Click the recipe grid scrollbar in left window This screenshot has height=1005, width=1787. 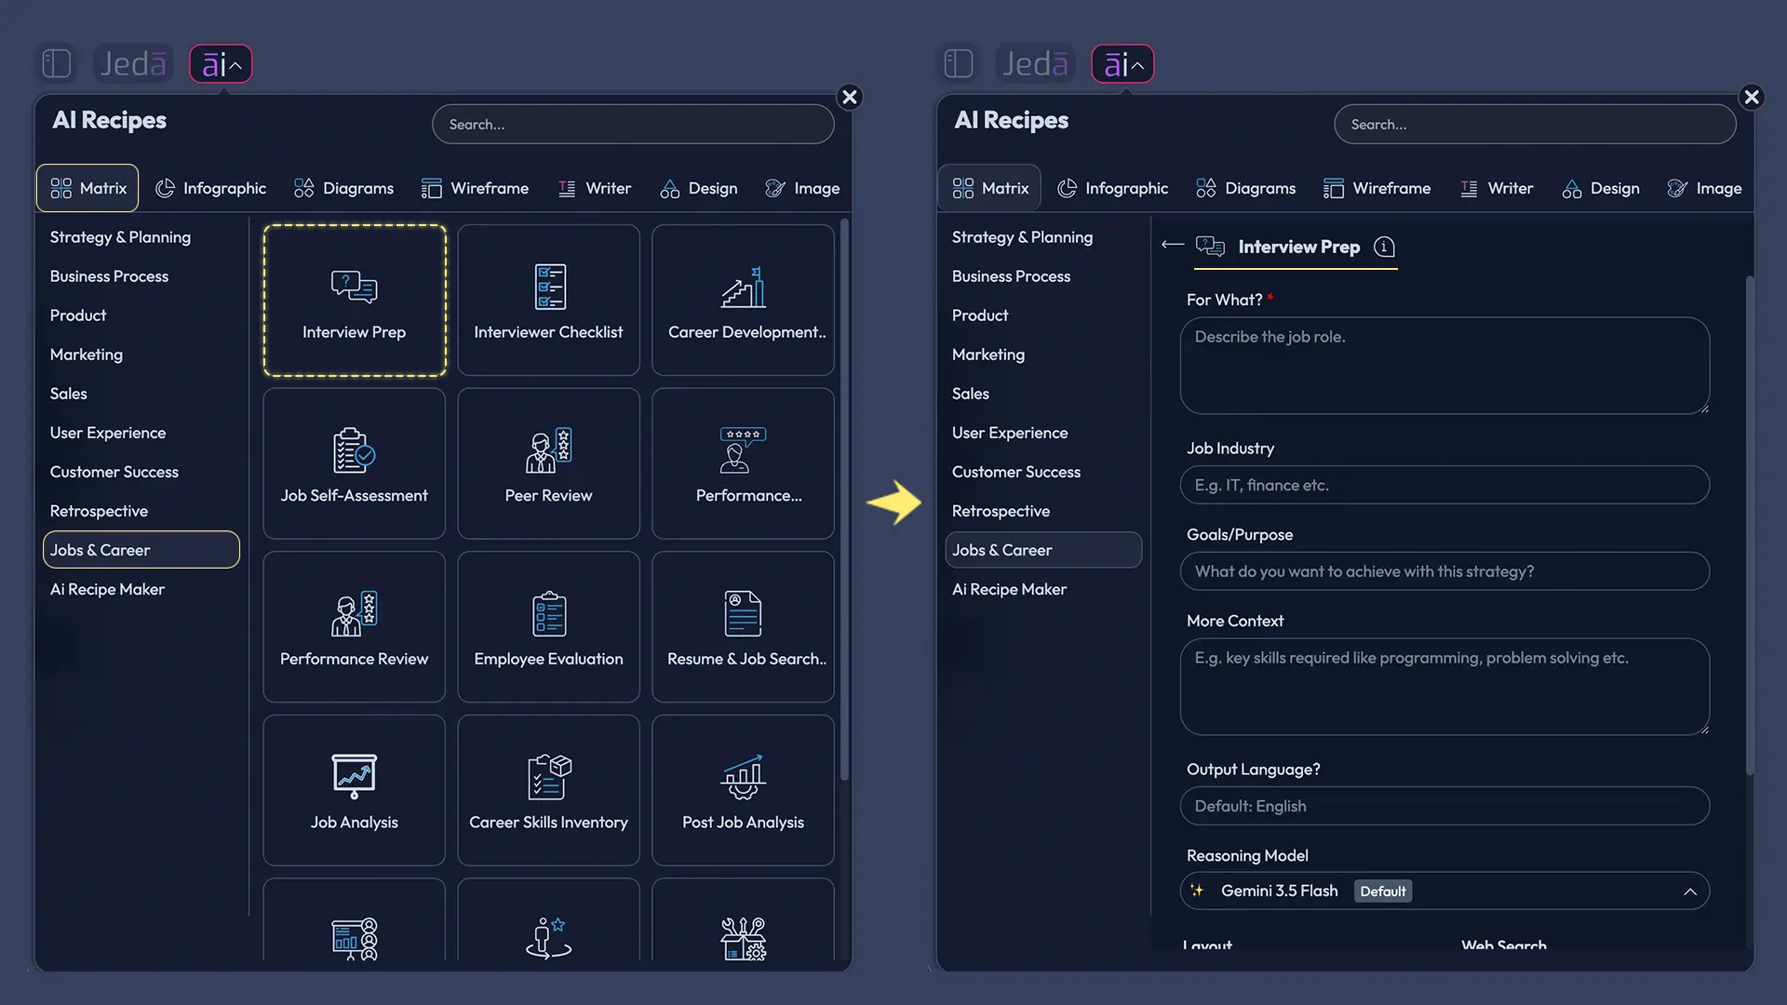click(x=844, y=499)
